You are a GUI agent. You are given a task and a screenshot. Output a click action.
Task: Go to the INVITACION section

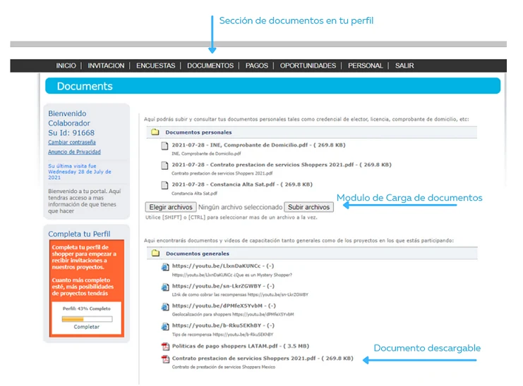click(x=106, y=66)
